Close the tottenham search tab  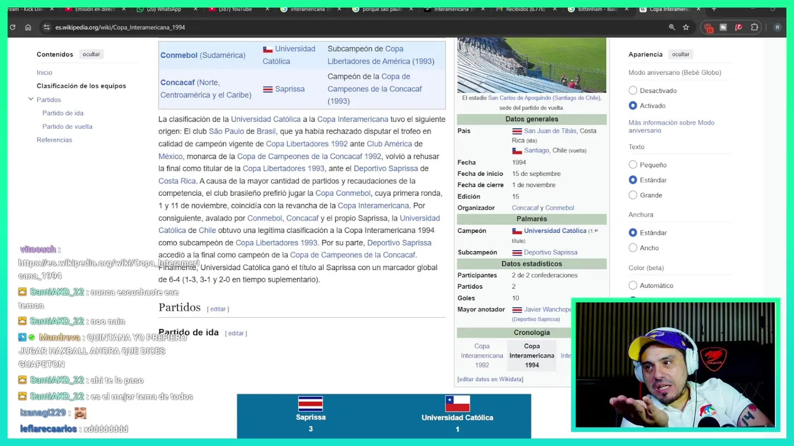(627, 9)
